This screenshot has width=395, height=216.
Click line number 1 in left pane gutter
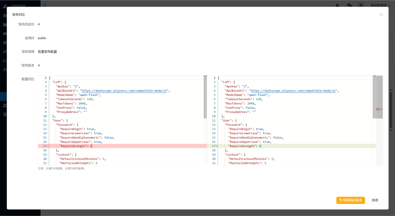pyautogui.click(x=46, y=78)
